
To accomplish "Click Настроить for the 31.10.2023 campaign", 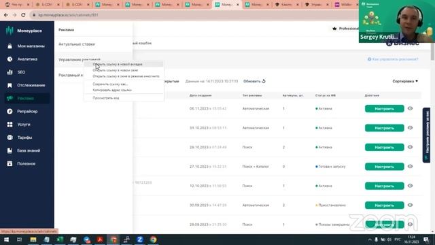I will click(x=384, y=128).
